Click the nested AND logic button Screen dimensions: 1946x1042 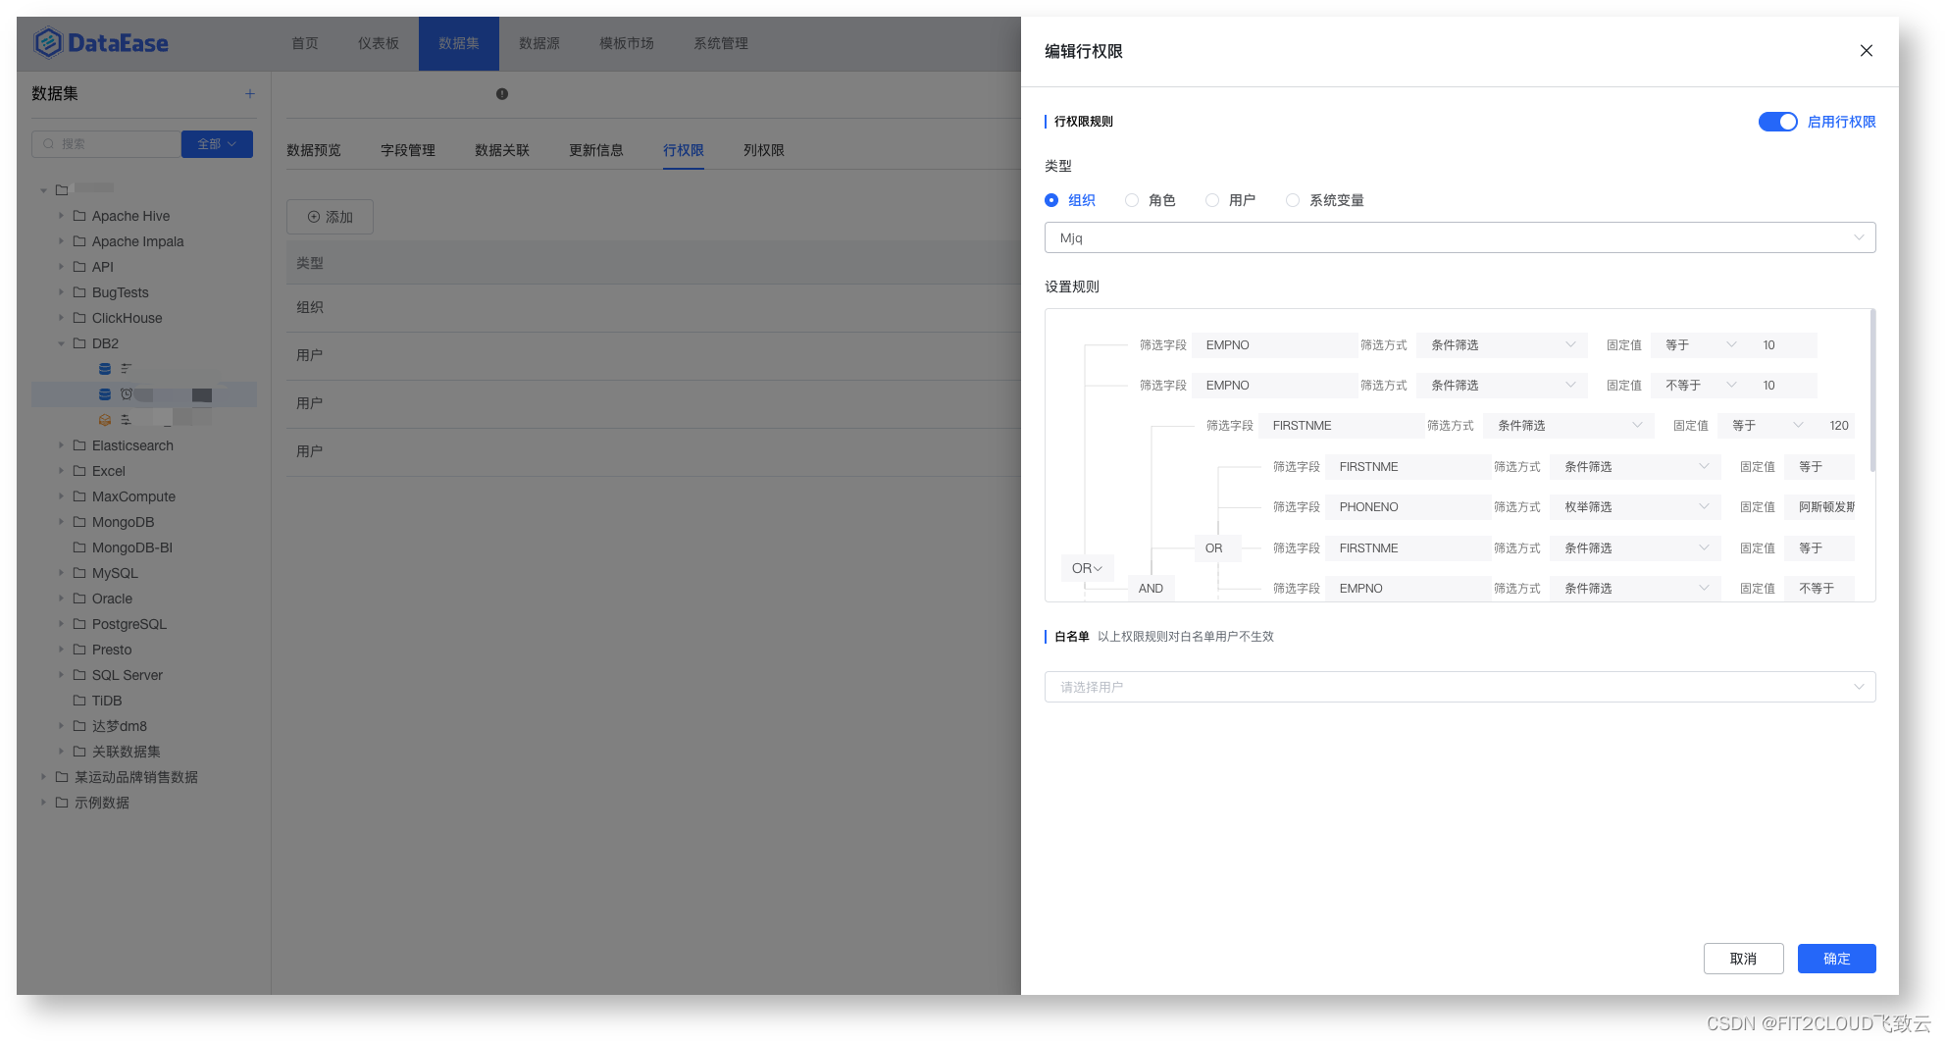click(x=1151, y=589)
